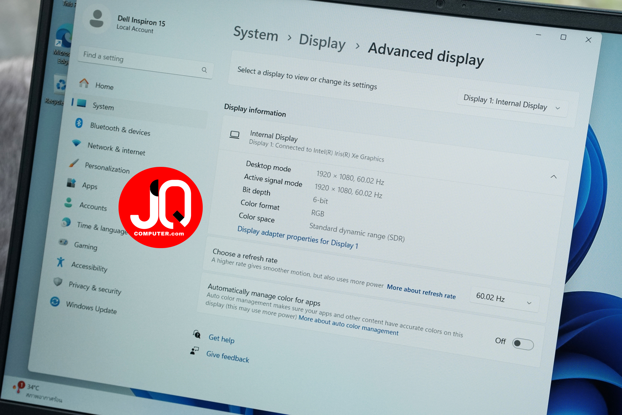Image resolution: width=622 pixels, height=415 pixels.
Task: Click Standard dynamic range (SDR) text
Action: [357, 232]
